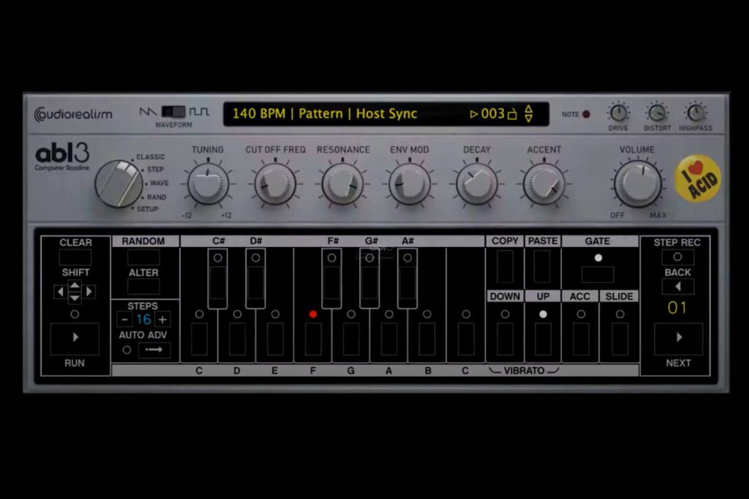749x499 pixels.
Task: Click the Volume knob
Action: (x=637, y=183)
